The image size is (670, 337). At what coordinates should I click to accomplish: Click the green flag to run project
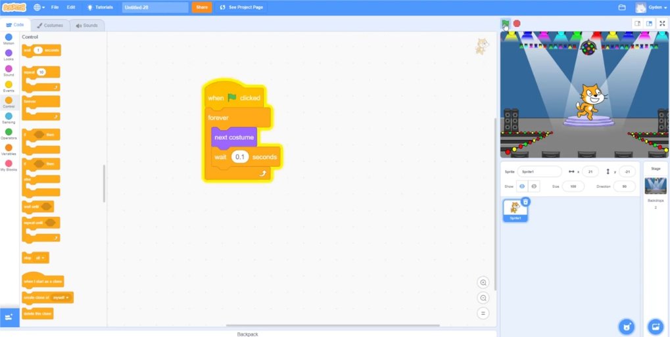pos(505,24)
